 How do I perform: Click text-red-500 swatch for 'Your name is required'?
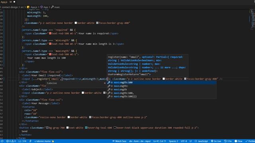pyautogui.click(x=50, y=33)
